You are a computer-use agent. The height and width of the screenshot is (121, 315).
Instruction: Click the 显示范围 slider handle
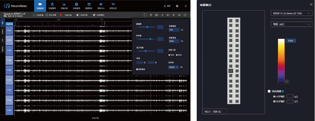(146, 51)
